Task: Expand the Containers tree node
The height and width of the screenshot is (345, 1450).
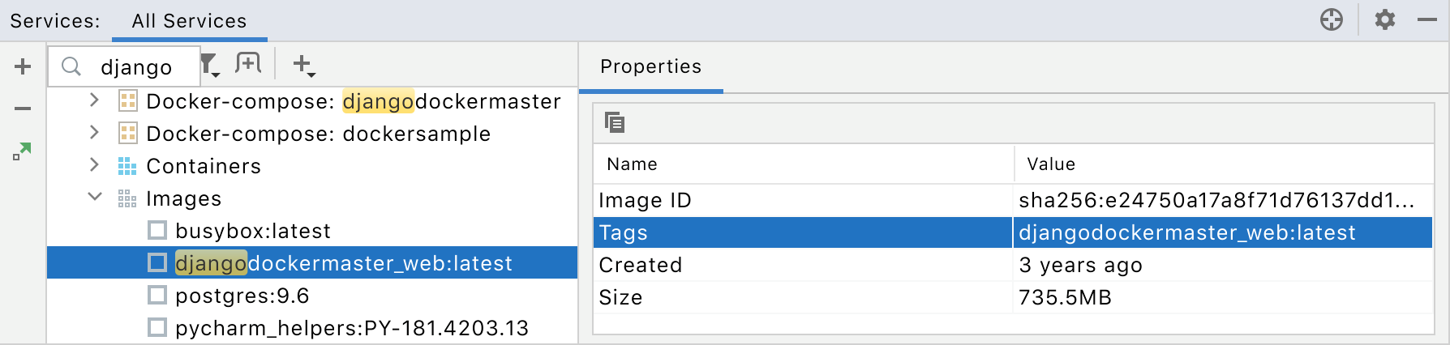Action: (x=94, y=165)
